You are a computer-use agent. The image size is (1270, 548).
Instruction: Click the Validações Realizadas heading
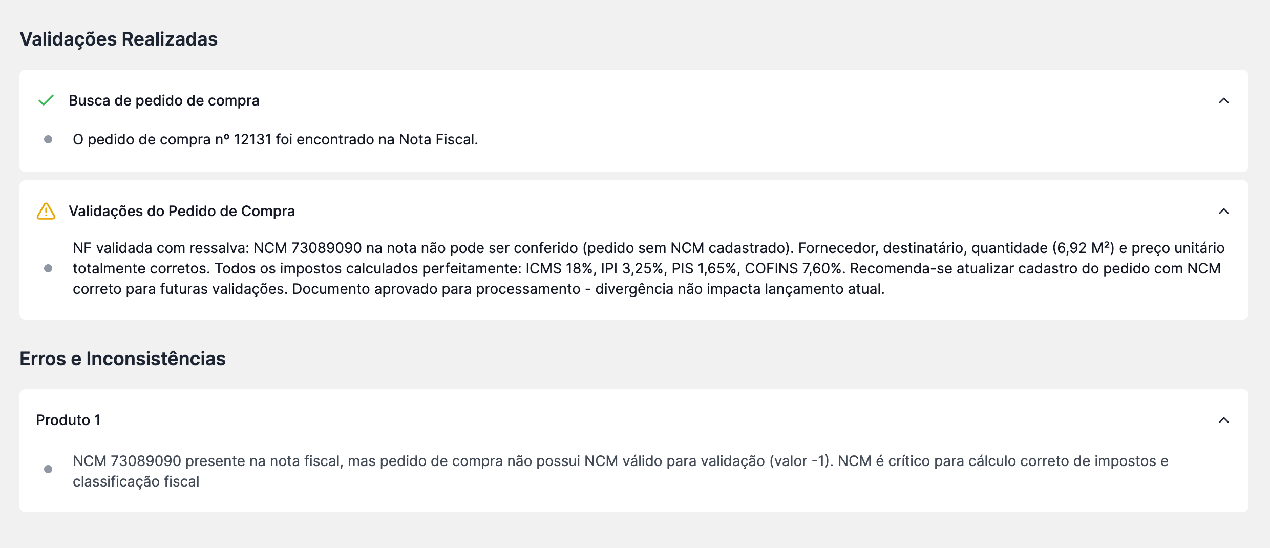(x=119, y=39)
